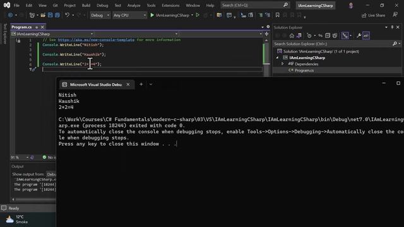Open the feedback icon near Live Share

pyautogui.click(x=395, y=15)
